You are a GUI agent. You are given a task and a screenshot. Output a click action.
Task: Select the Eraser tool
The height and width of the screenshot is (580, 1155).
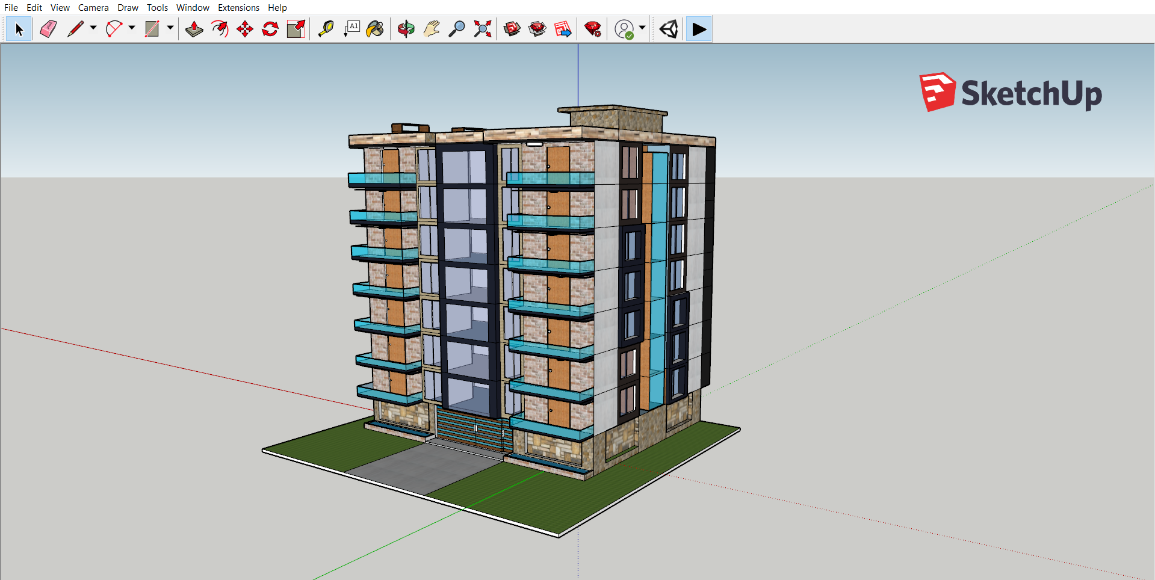(48, 28)
